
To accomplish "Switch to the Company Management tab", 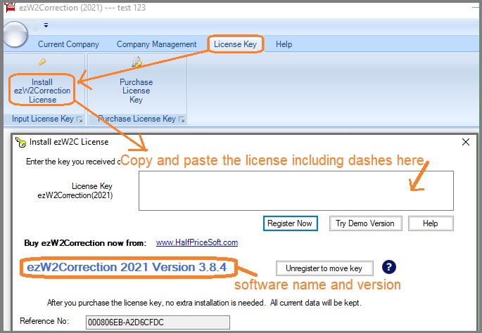I will pyautogui.click(x=156, y=44).
